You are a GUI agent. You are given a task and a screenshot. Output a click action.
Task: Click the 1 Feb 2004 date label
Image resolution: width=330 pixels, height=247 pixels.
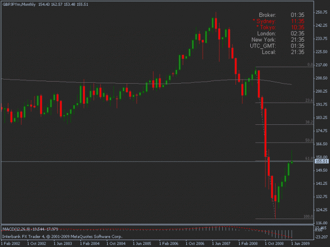tap(90, 243)
